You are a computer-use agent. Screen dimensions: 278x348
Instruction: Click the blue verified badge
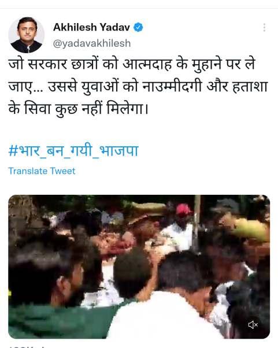tap(138, 27)
